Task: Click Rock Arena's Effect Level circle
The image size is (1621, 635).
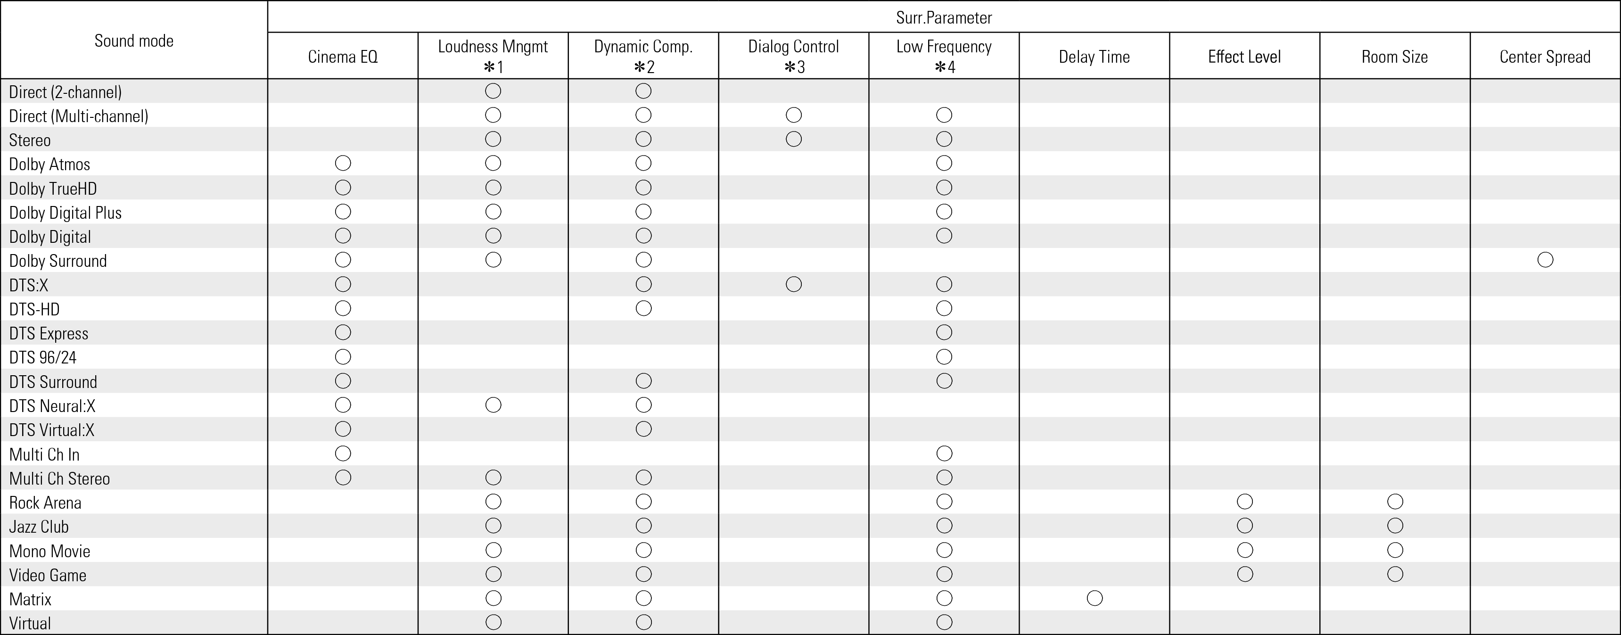Action: (x=1245, y=502)
